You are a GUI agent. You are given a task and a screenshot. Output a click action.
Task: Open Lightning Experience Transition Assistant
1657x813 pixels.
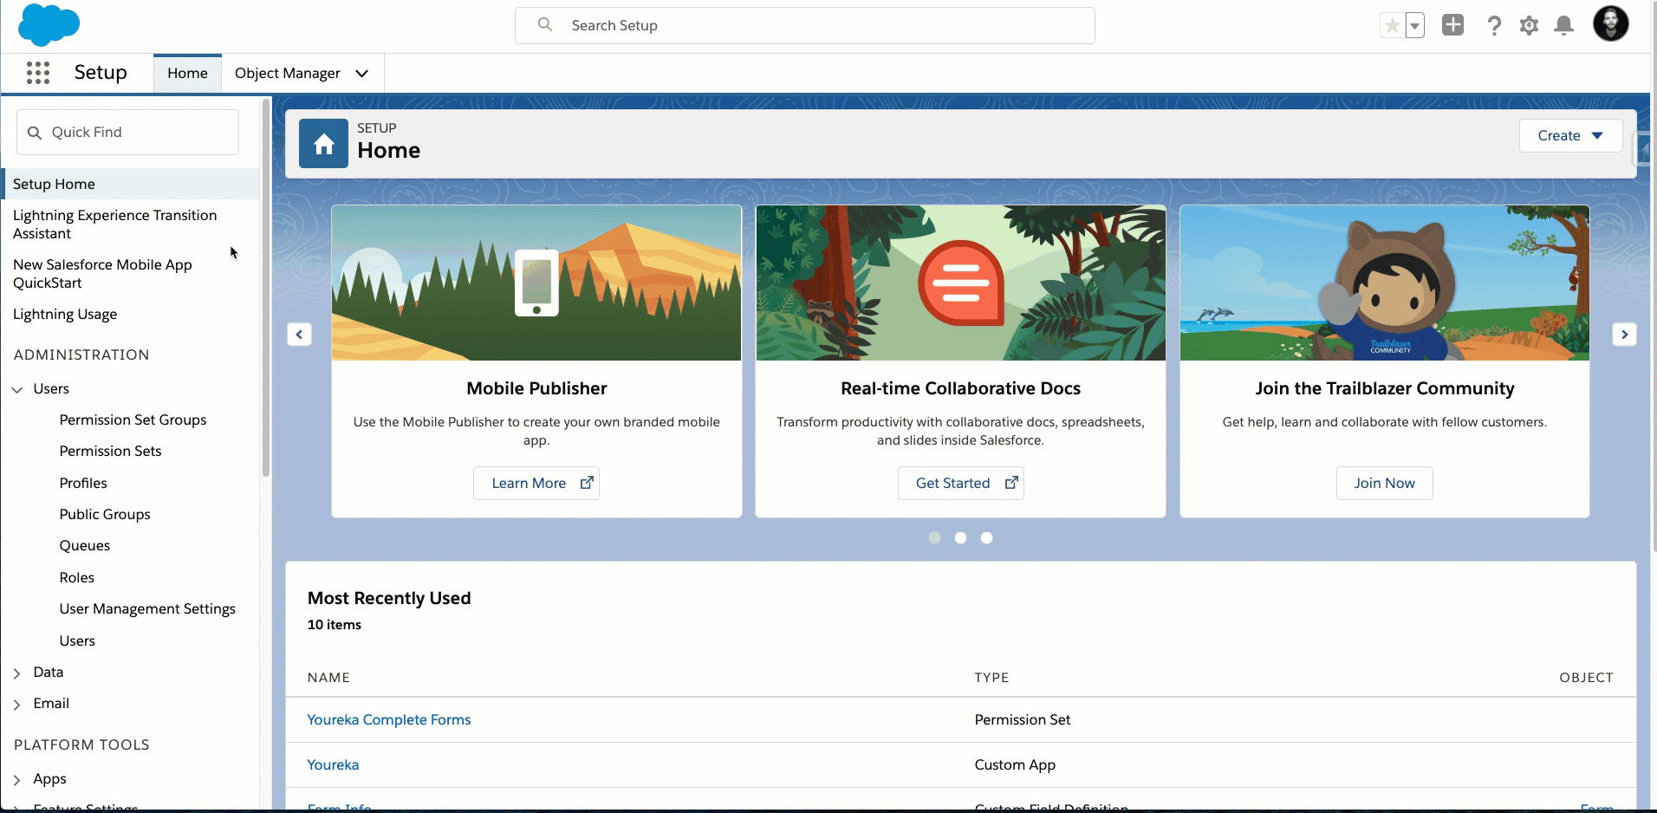pos(115,224)
